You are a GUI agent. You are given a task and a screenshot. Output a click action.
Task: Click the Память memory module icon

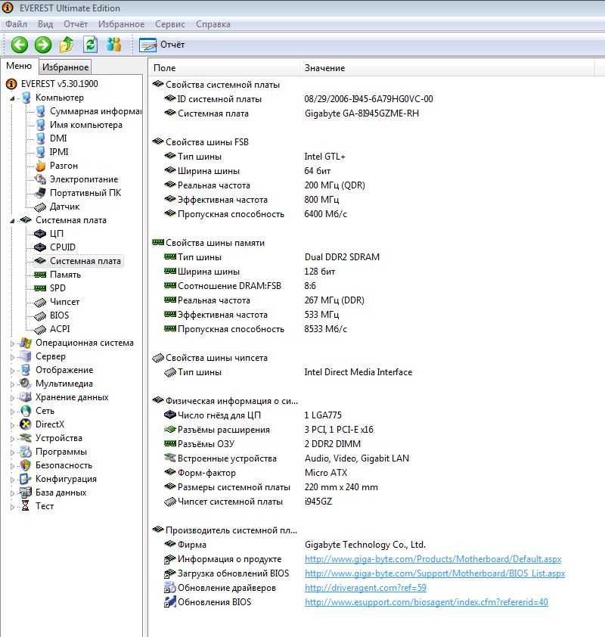tap(40, 275)
